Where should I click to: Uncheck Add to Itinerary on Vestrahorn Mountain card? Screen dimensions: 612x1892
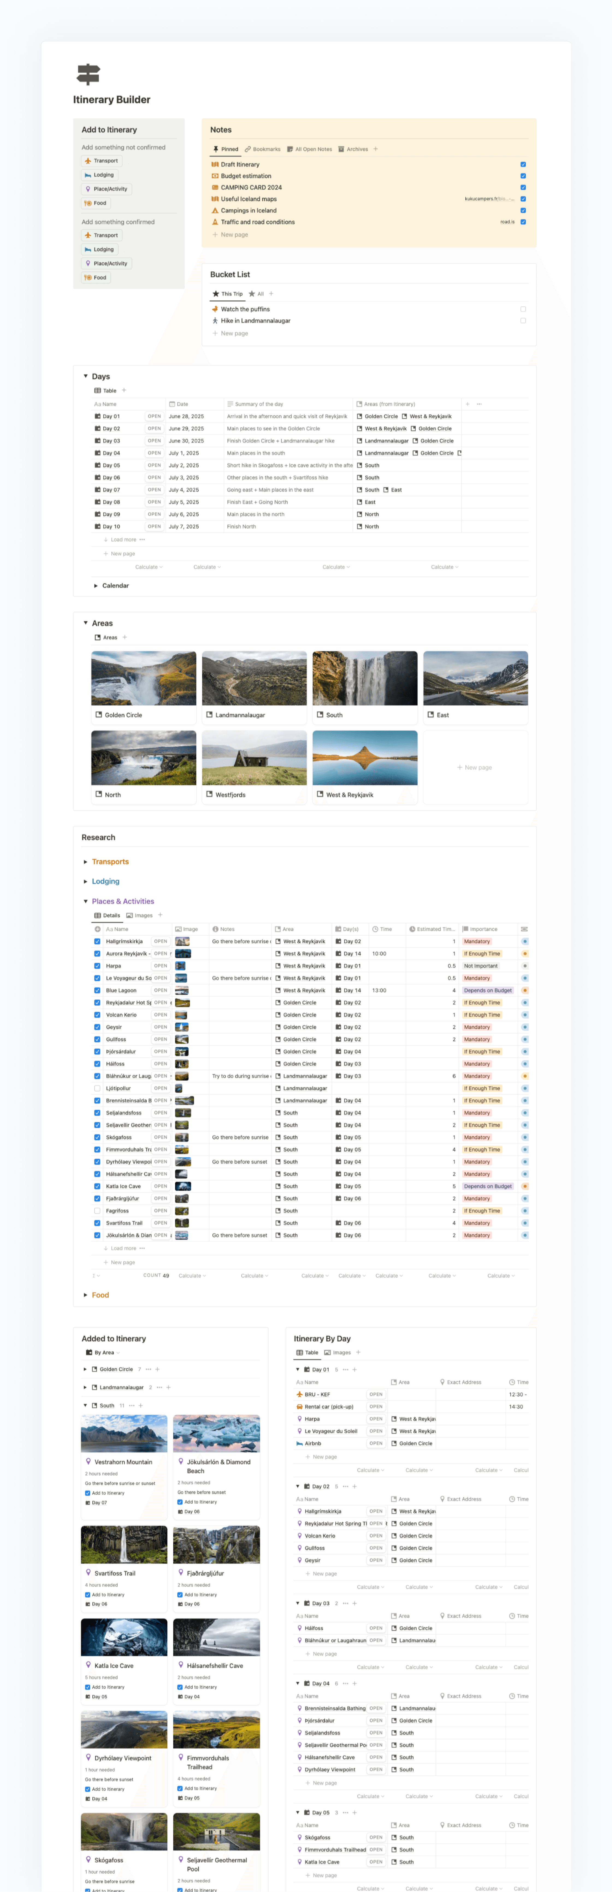pos(87,1493)
